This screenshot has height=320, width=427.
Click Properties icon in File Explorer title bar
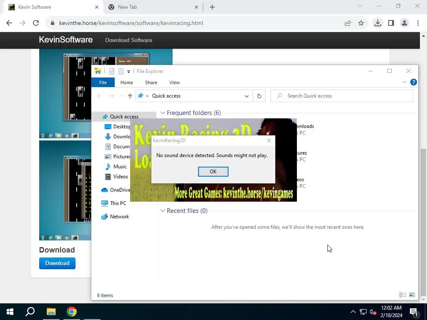point(112,71)
